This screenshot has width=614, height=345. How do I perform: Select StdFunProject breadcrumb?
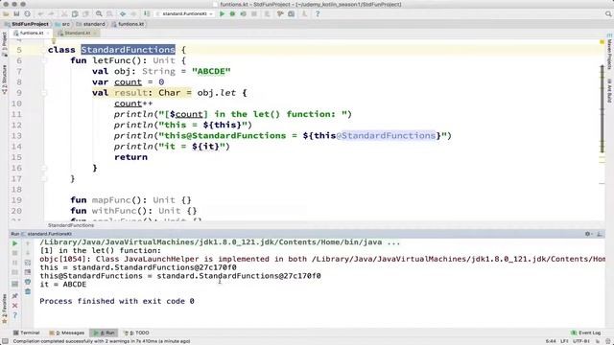(x=26, y=24)
